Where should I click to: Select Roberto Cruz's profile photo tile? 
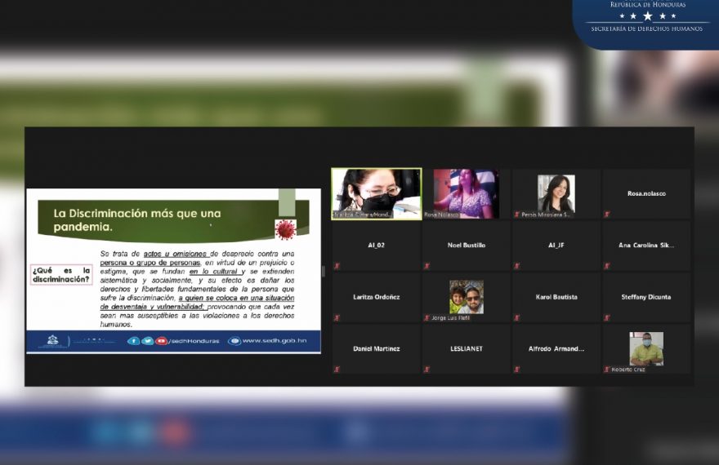pyautogui.click(x=645, y=348)
